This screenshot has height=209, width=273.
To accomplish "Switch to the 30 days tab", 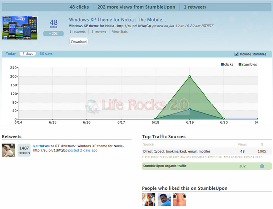I will (x=46, y=54).
